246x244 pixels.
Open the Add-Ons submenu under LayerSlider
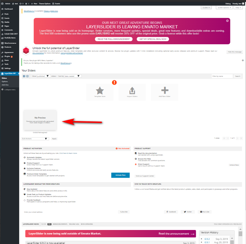[5, 85]
